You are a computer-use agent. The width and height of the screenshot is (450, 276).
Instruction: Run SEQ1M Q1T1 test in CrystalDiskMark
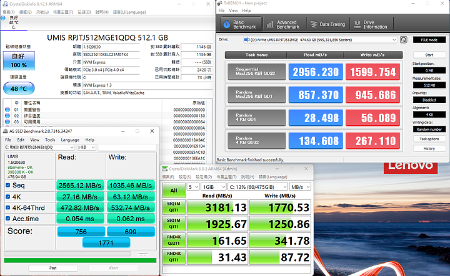click(174, 224)
